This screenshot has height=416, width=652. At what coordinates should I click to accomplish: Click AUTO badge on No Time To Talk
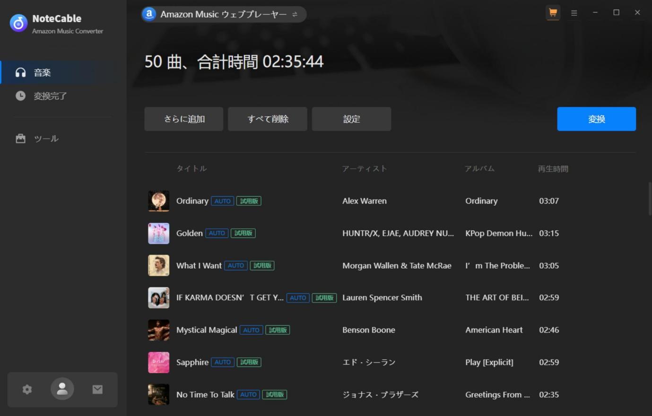[248, 394]
